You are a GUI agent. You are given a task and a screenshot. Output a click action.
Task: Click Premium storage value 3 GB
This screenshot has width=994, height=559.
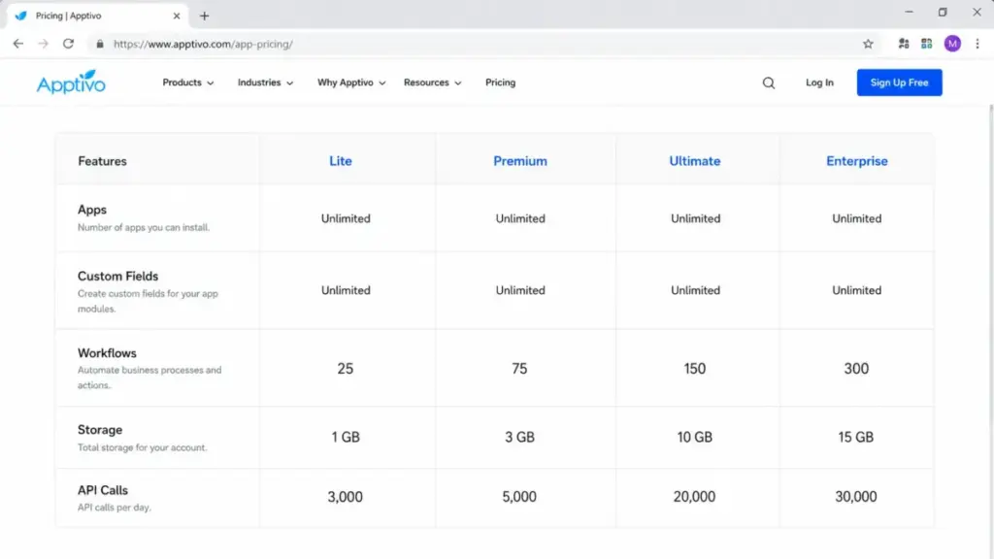pyautogui.click(x=520, y=437)
